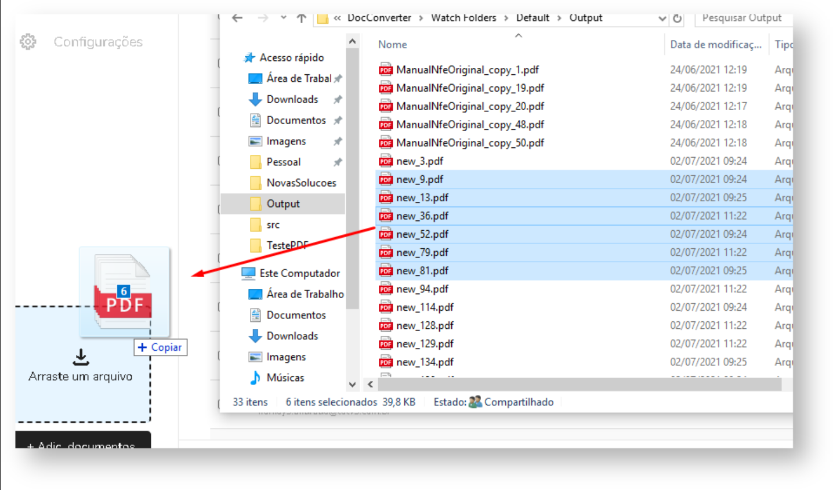The height and width of the screenshot is (490, 833).
Task: Open Downloads under Este Computador
Action: tap(284, 336)
